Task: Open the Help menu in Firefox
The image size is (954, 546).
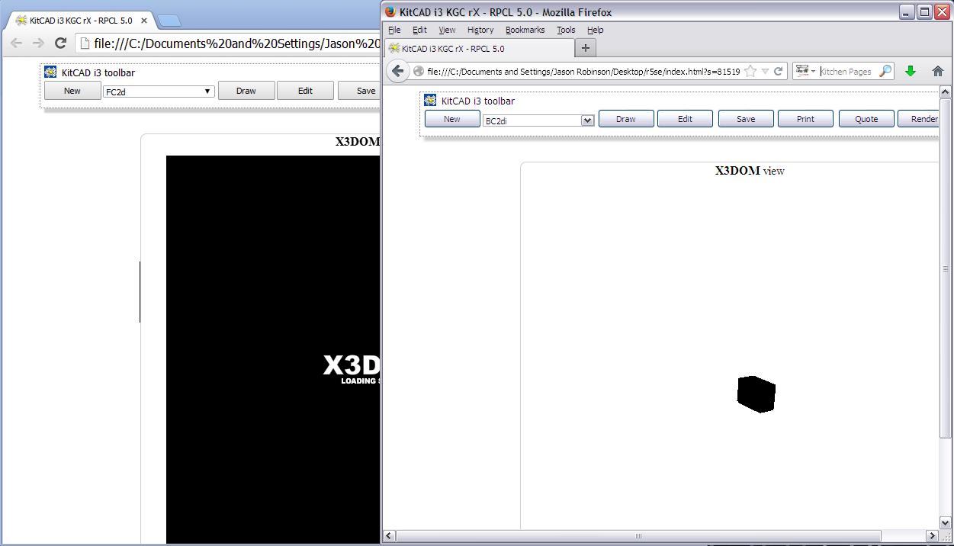Action: click(x=596, y=30)
